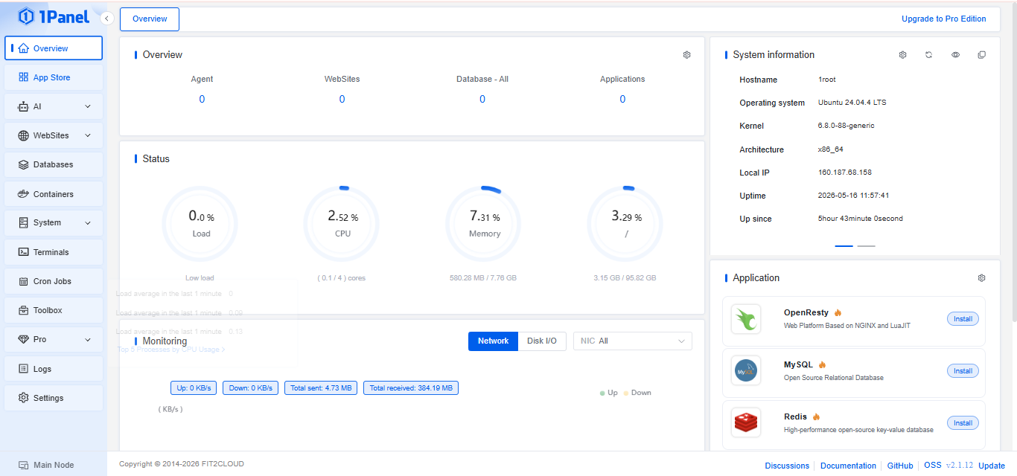Click the Logs document icon
The height and width of the screenshot is (476, 1017).
[24, 369]
